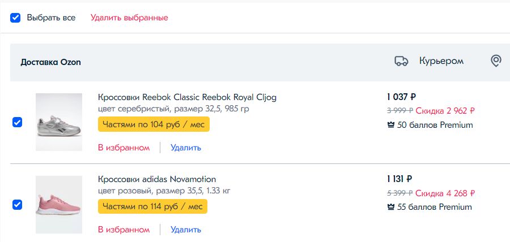Click the courier delivery truck icon
Image resolution: width=510 pixels, height=242 pixels.
(x=401, y=61)
